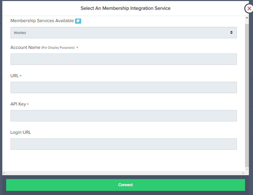This screenshot has width=253, height=195.
Task: Click the API Key label
Action: click(18, 104)
